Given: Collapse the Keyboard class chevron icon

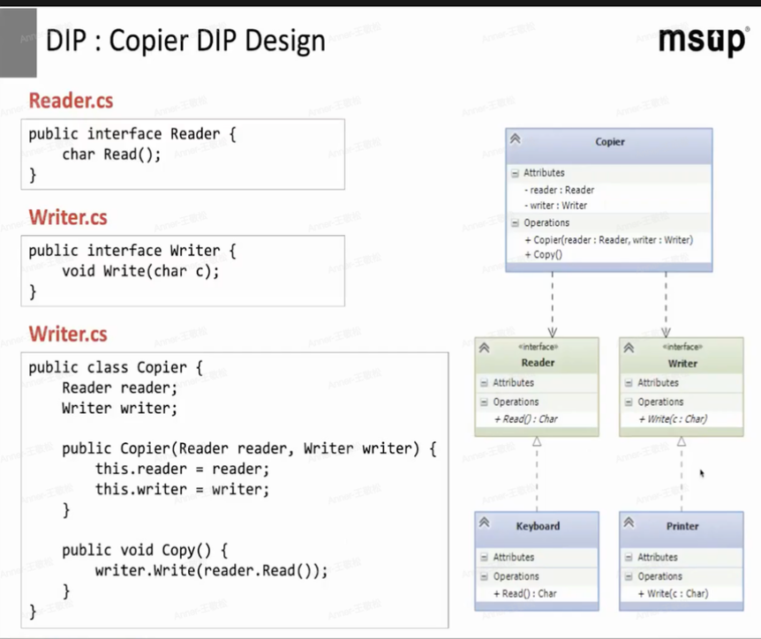Looking at the screenshot, I should coord(484,522).
